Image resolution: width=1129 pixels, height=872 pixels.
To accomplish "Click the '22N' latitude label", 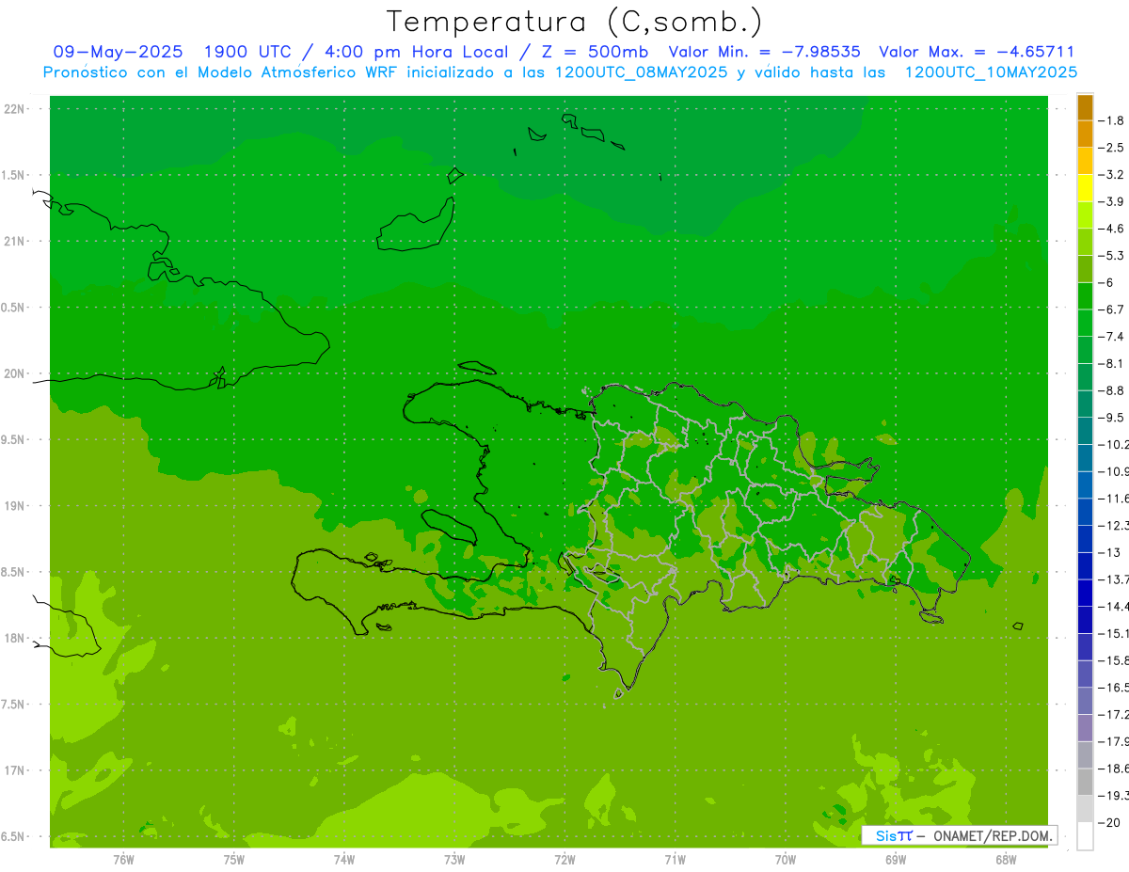I will tap(15, 109).
